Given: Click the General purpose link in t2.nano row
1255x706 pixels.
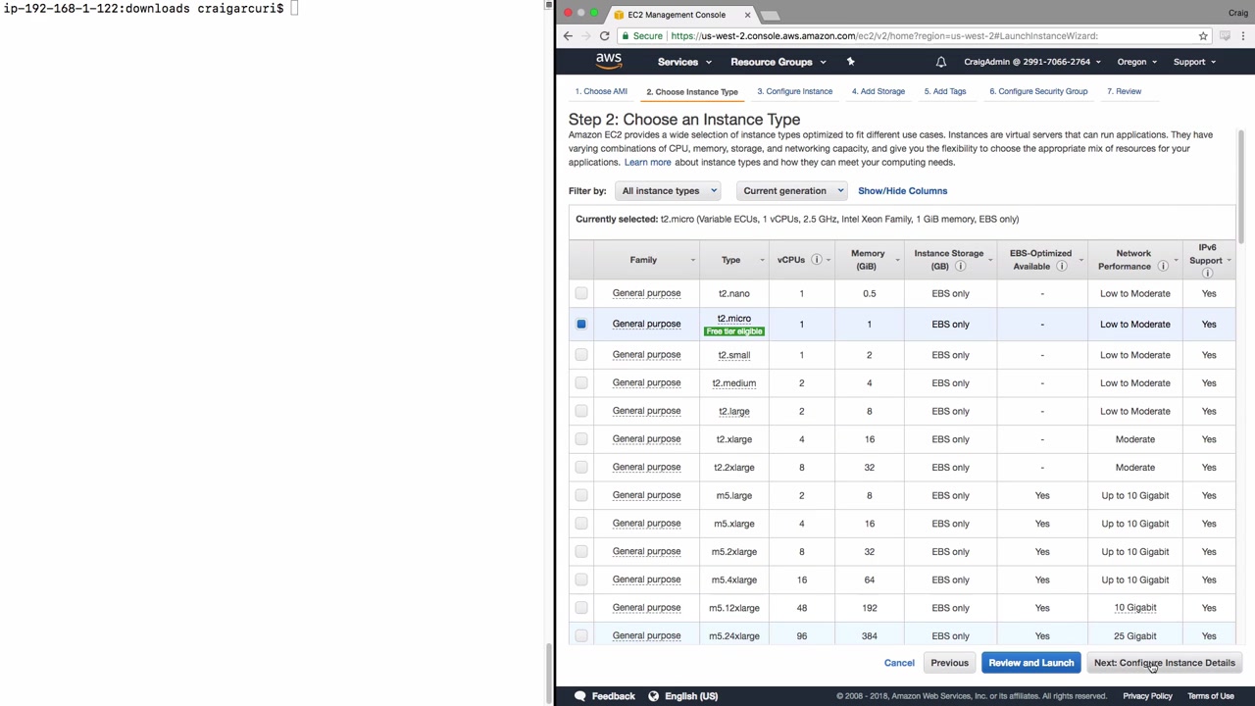Looking at the screenshot, I should pos(646,293).
